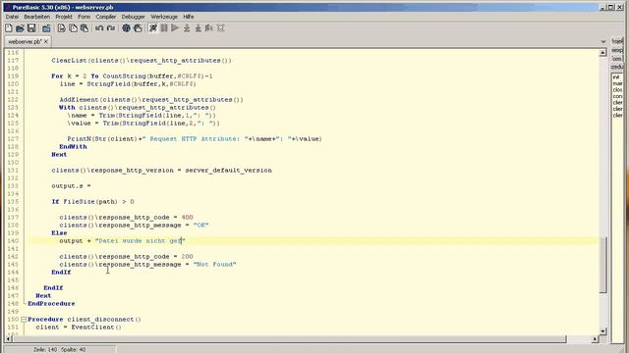This screenshot has height=353, width=629.
Task: Toggle the Use Debugger bug icon
Action: pyautogui.click(x=153, y=28)
